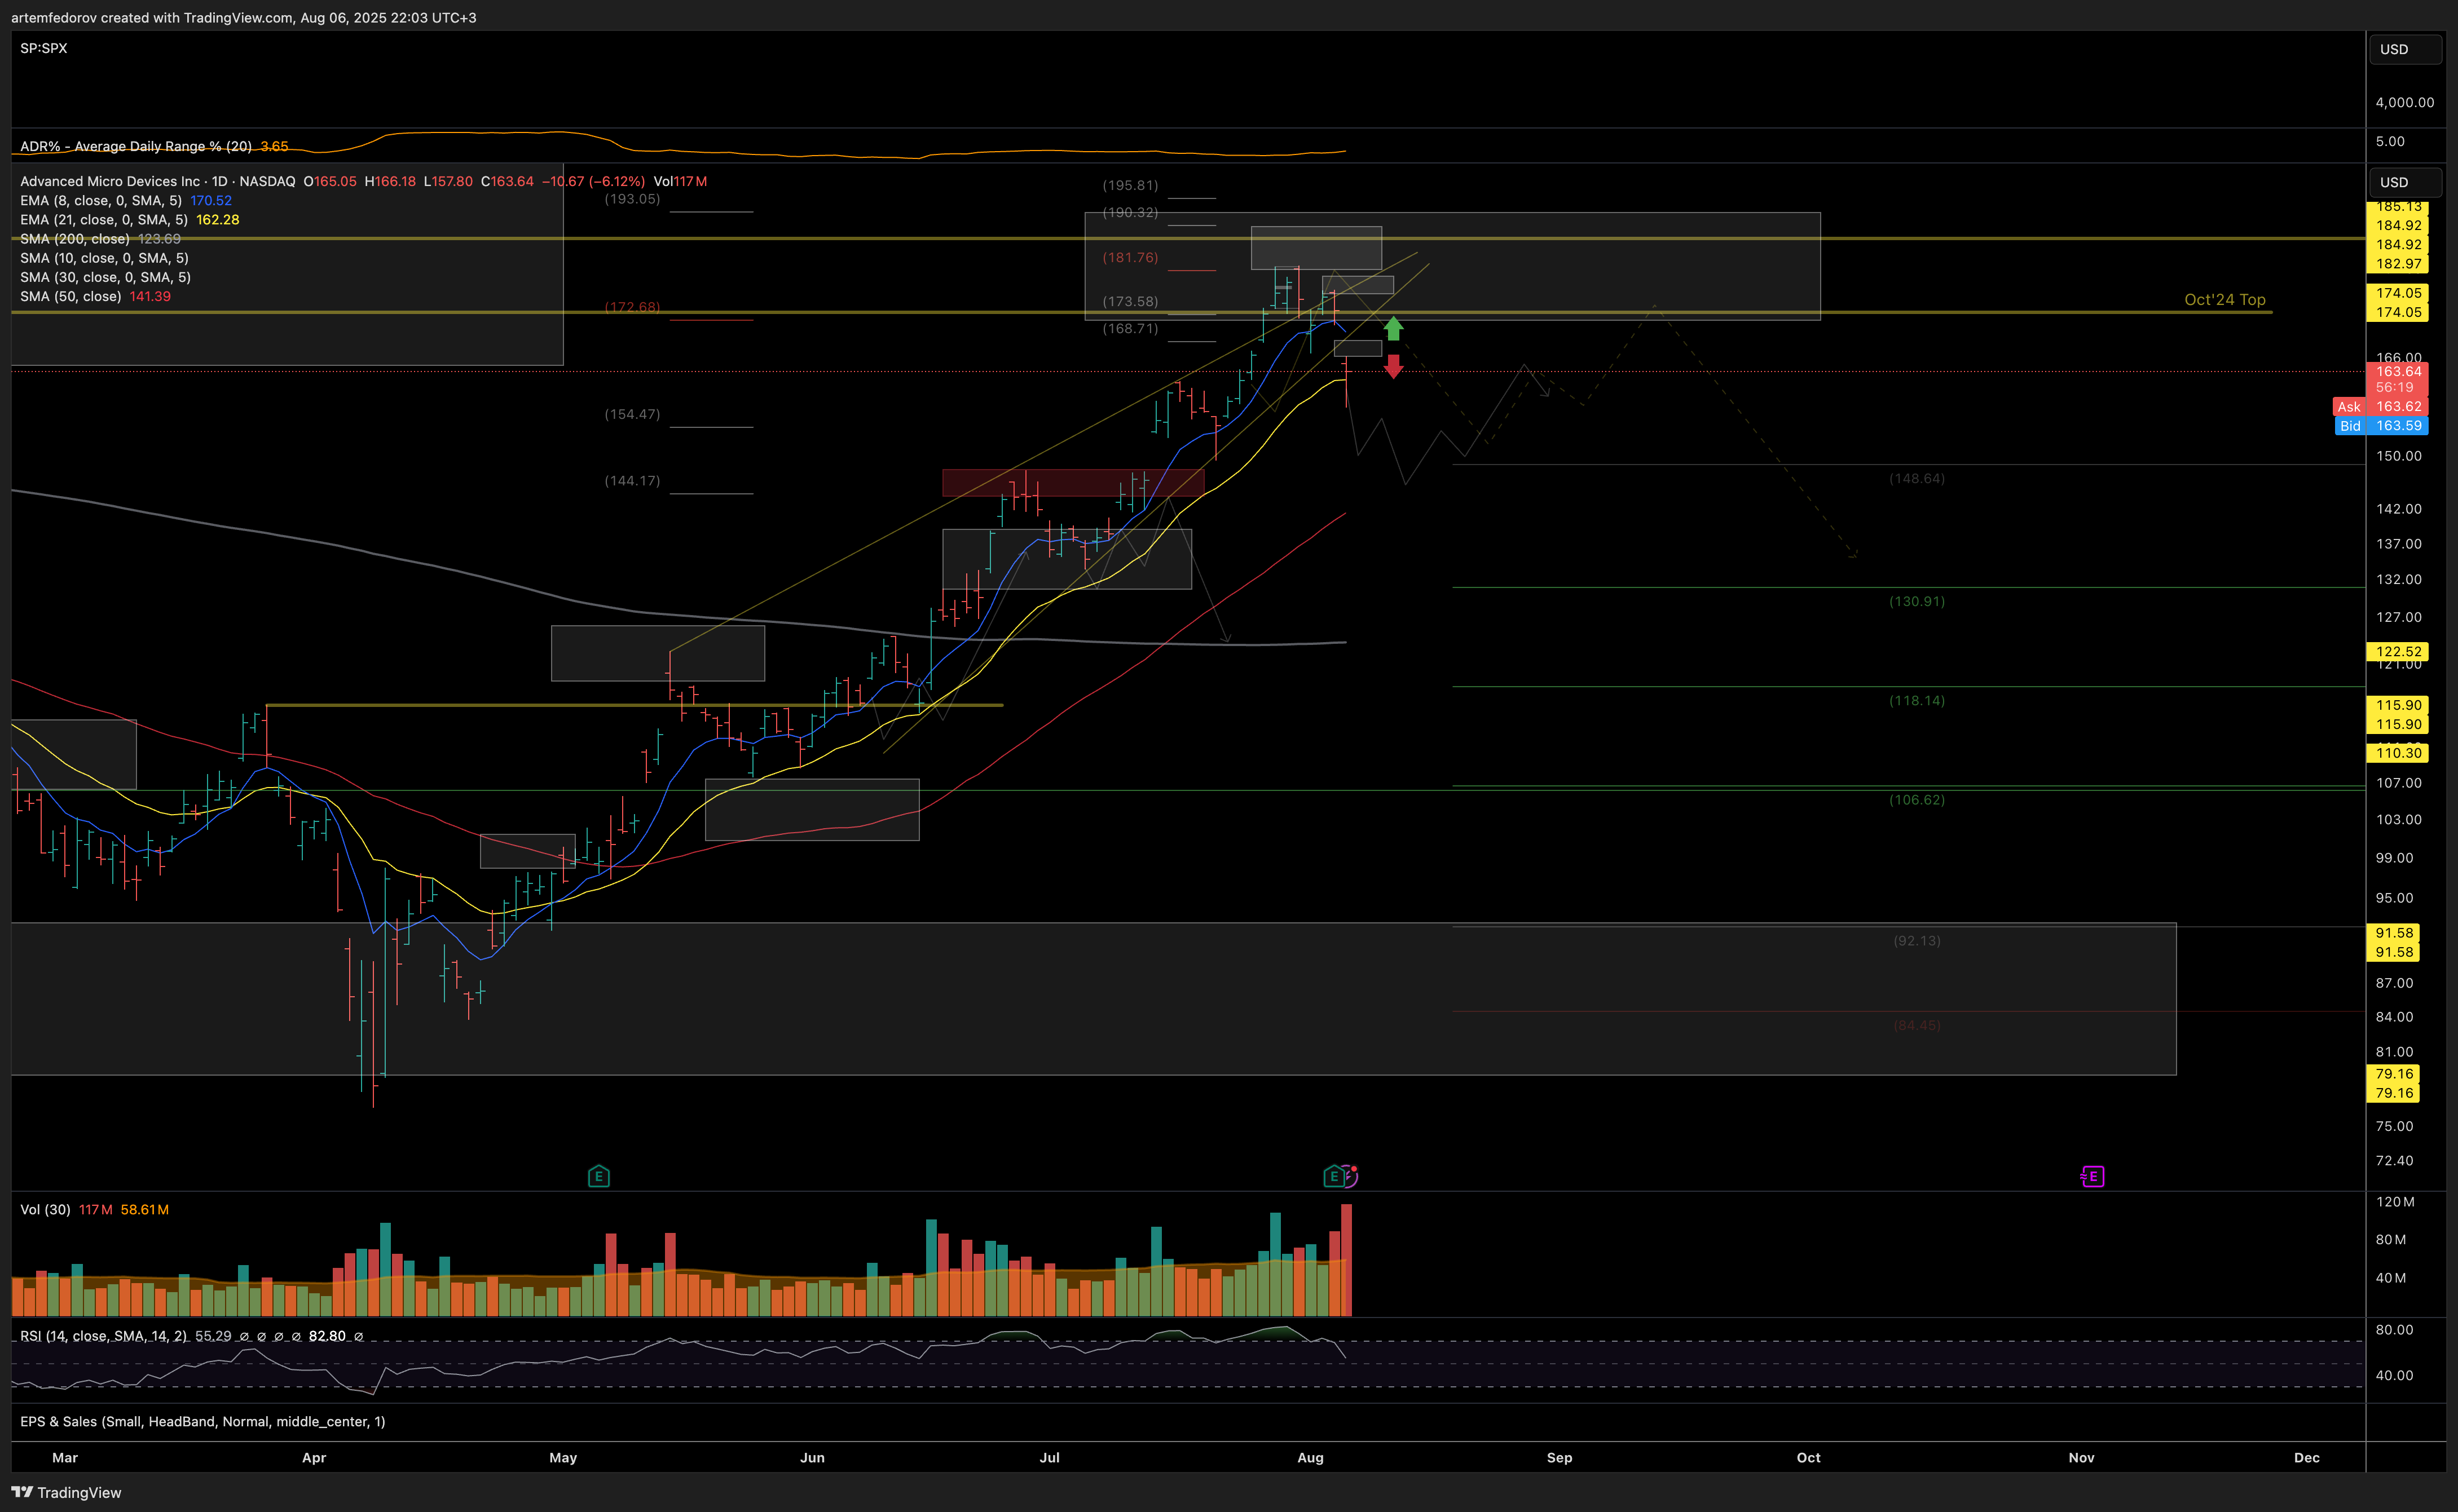This screenshot has width=2458, height=1512.
Task: Select the (148.64) target level label
Action: tap(1917, 478)
